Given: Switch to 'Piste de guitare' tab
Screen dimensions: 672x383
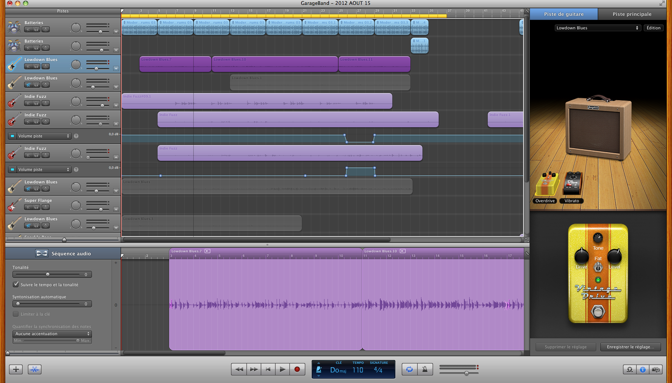Looking at the screenshot, I should click(563, 14).
